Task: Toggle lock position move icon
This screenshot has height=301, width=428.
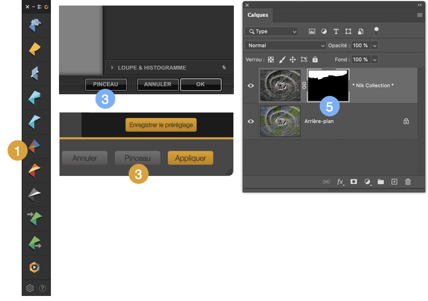Action: [293, 60]
